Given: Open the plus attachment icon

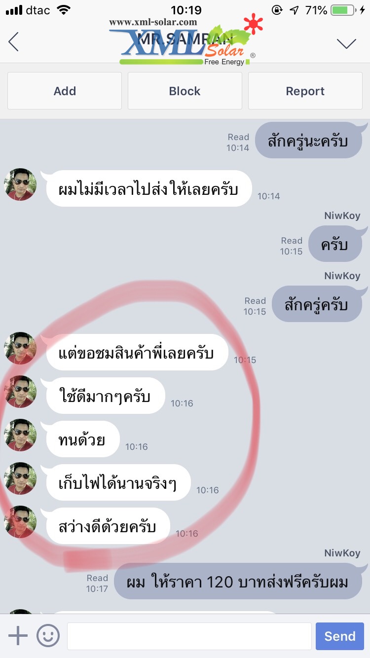Looking at the screenshot, I should click(x=18, y=636).
